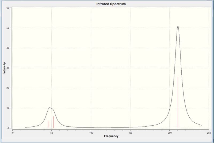The image size is (214, 143).
Task: Click the small peak top near 47
Action: [x=50, y=108]
